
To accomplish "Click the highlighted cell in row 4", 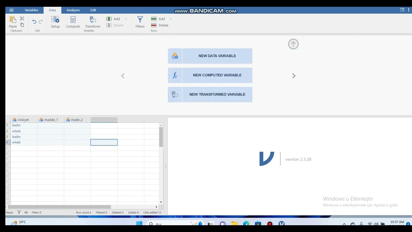I will pos(104,142).
